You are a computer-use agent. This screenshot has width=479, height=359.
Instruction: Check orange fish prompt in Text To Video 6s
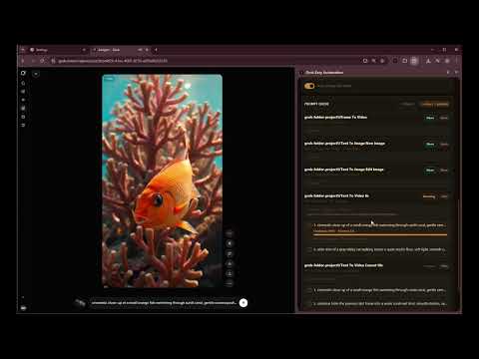309,225
